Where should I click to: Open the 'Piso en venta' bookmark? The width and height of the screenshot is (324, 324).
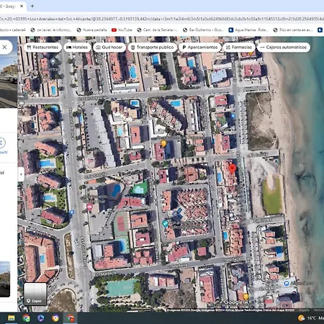point(293,30)
